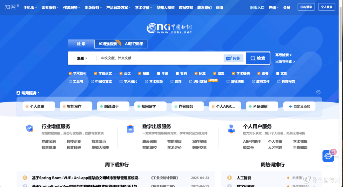This screenshot has height=187, width=343.
Task: Open 政府文件 external link
Action: click(260, 82)
